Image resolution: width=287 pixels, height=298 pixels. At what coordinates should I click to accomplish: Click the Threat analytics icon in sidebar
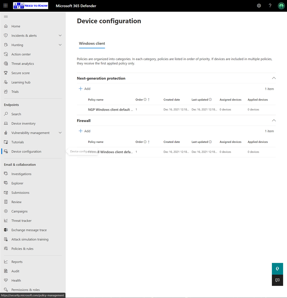(x=6, y=64)
